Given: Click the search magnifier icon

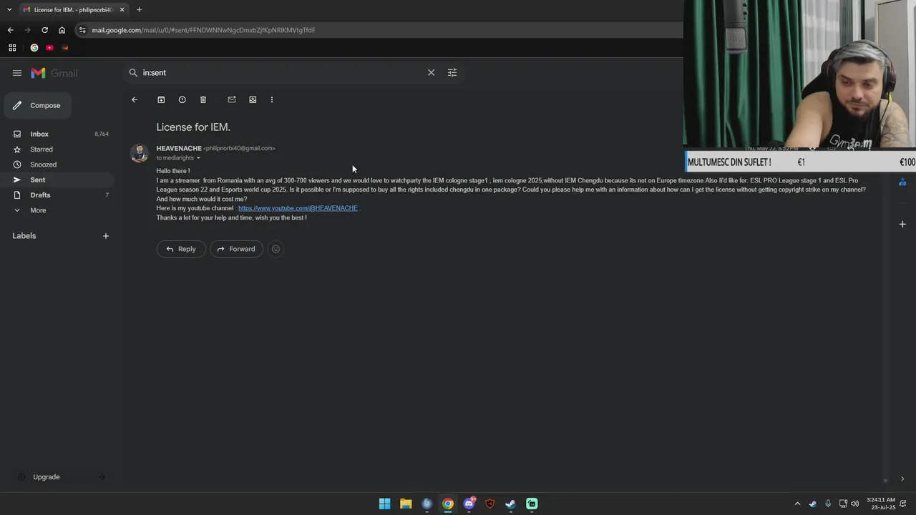Looking at the screenshot, I should [133, 72].
